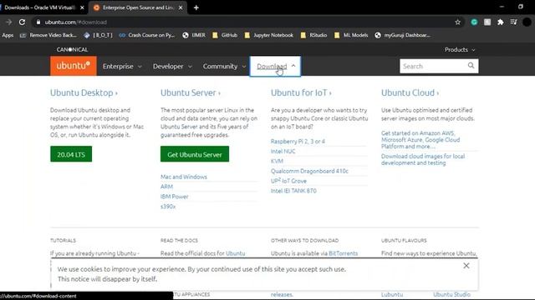The width and height of the screenshot is (535, 300).
Task: Open the Extensions puzzle icon
Action: coord(500,22)
